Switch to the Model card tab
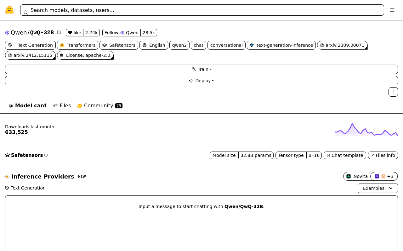 tap(27, 106)
